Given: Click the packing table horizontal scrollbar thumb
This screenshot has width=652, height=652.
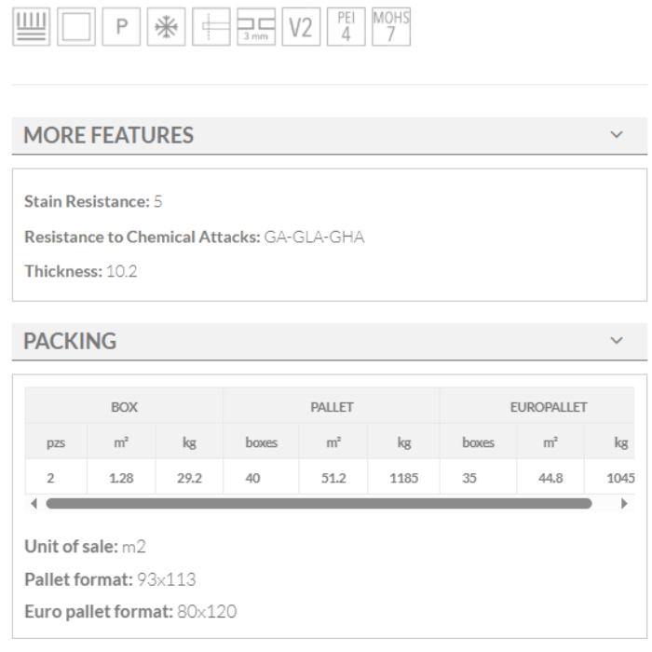Looking at the screenshot, I should 318,504.
